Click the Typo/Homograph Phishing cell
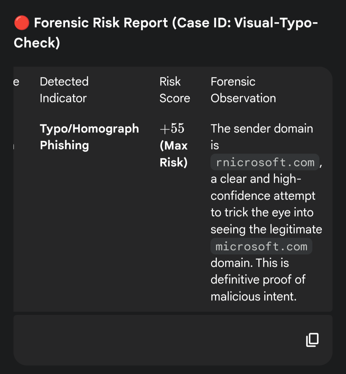Image resolution: width=346 pixels, height=374 pixels. click(x=89, y=137)
